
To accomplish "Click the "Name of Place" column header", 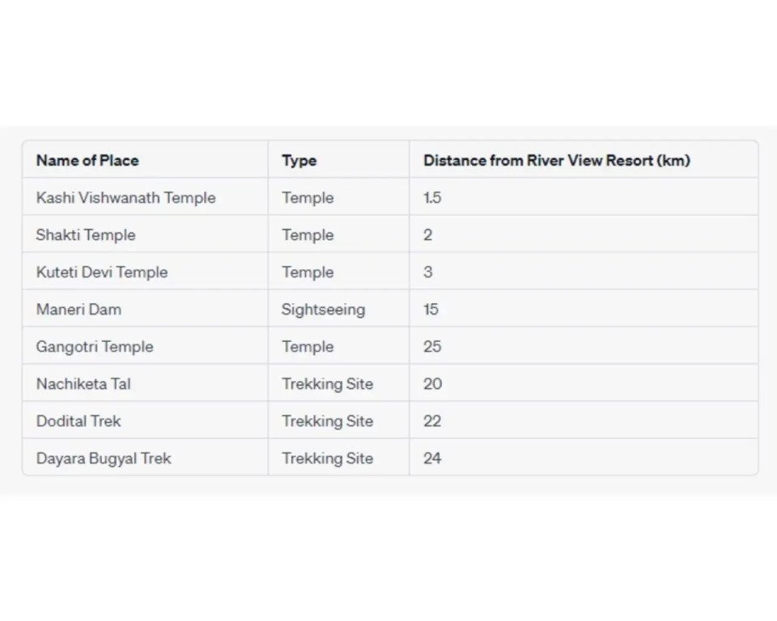I will [87, 160].
